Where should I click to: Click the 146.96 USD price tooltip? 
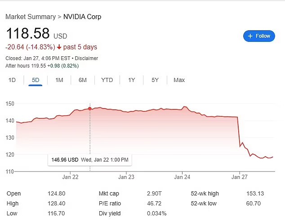tap(90, 160)
